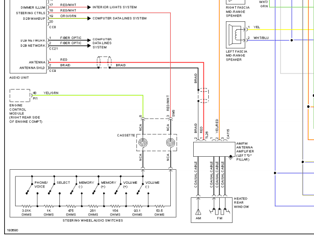The width and height of the screenshot is (314, 252).
Task: Click the MEMORY (-) switch label
Action: coord(86,184)
